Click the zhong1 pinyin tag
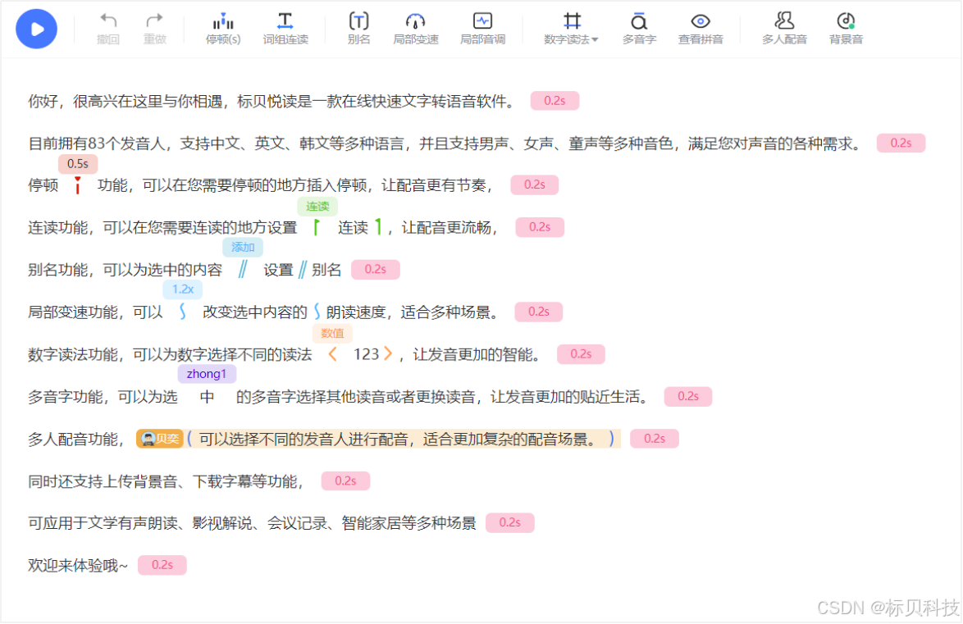963x624 pixels. pyautogui.click(x=207, y=374)
